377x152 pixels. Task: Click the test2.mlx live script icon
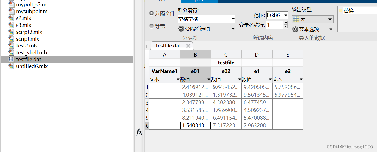pos(11,46)
